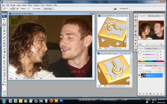
Task: Click the 'Upload step for pho...' taskbar button
Action: [x=88, y=100]
